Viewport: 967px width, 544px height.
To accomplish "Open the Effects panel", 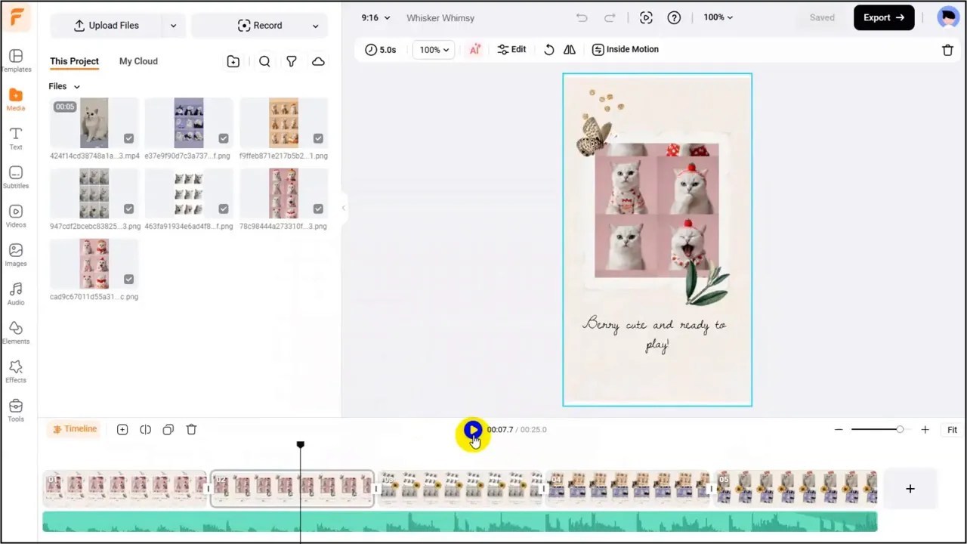I will [x=16, y=372].
